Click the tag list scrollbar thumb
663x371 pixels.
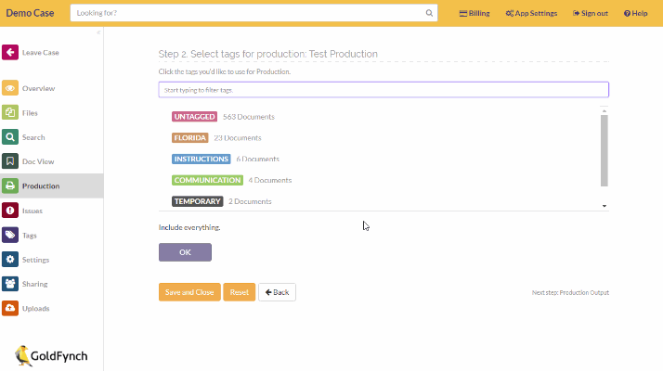point(604,150)
